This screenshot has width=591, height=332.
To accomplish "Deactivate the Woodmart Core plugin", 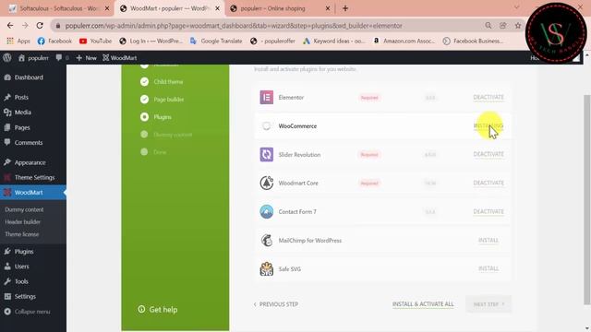I will [x=488, y=183].
